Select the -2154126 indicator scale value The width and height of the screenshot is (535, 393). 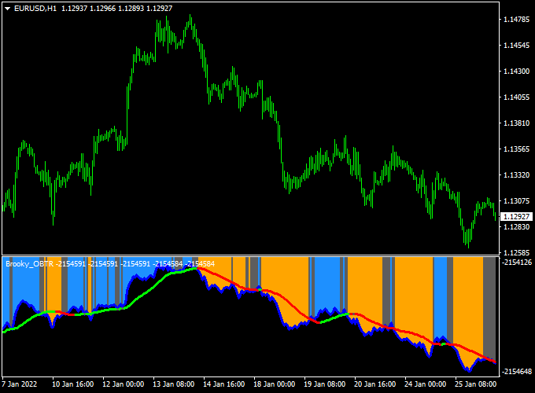517,262
